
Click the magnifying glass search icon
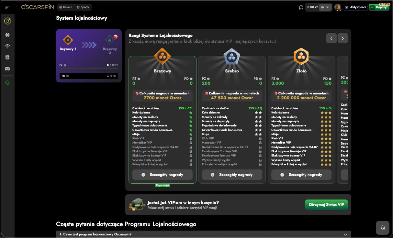click(x=301, y=7)
